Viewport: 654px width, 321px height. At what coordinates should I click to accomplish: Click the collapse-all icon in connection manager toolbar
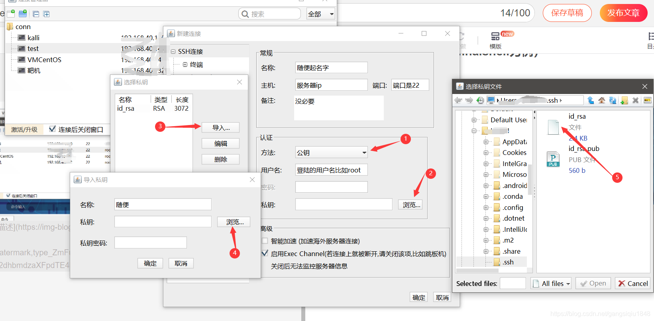[x=36, y=14]
